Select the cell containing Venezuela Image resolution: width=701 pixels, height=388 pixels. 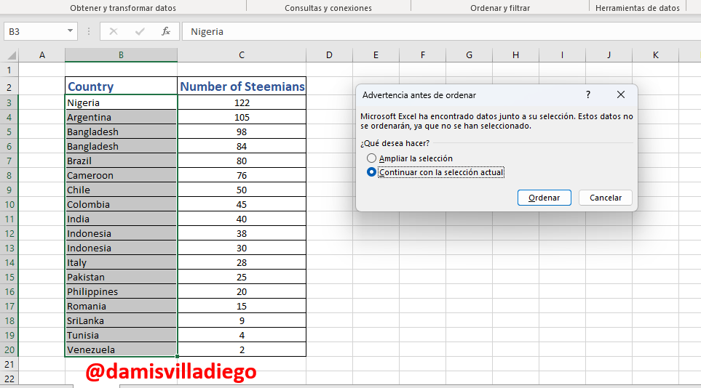(121, 349)
